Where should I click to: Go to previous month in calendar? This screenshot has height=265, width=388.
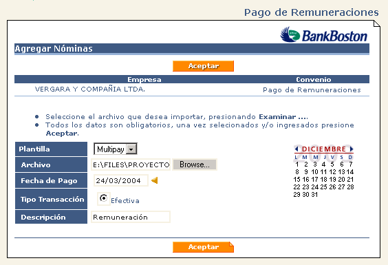click(297, 149)
